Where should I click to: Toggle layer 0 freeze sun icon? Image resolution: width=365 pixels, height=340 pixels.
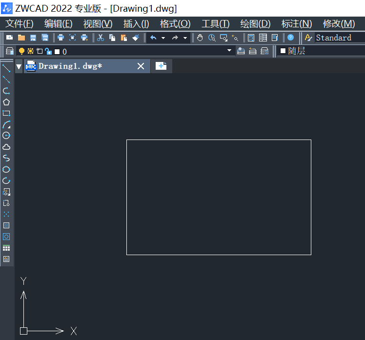coord(30,51)
